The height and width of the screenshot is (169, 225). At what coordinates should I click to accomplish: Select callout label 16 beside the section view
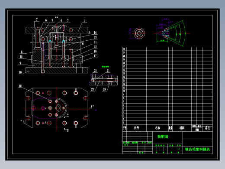tap(95, 51)
